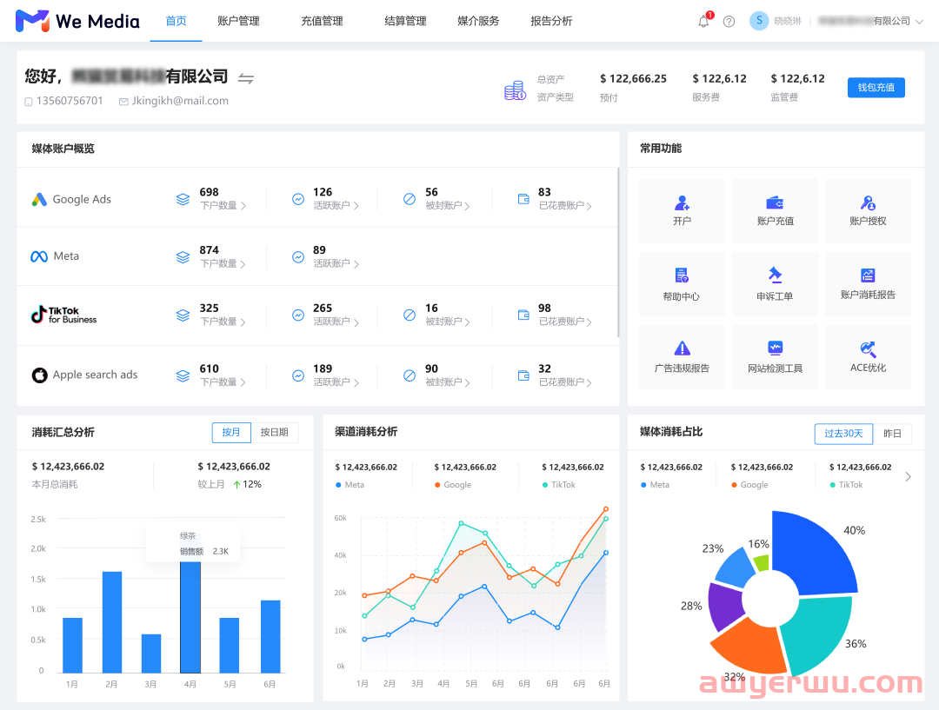This screenshot has width=939, height=710.
Task: Click the 账户授权 authorization icon
Action: 868,210
